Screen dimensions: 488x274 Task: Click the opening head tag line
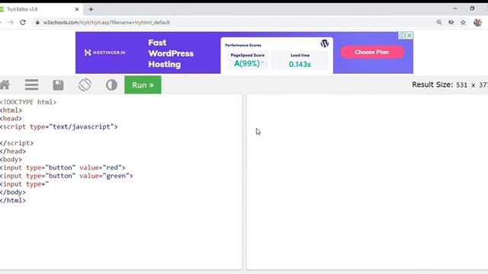11,119
